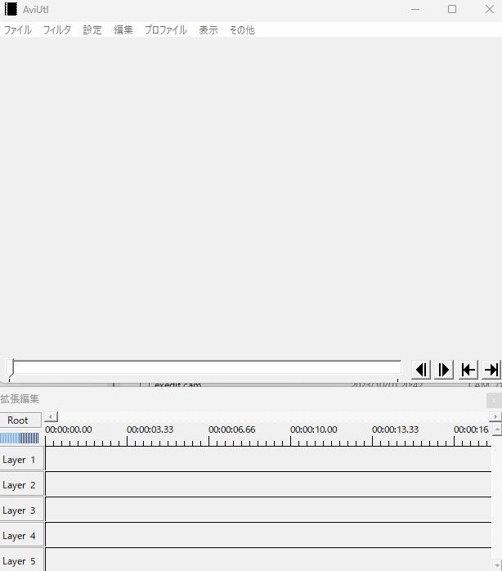The height and width of the screenshot is (571, 502).
Task: Open the フィルタ menu
Action: coord(56,29)
